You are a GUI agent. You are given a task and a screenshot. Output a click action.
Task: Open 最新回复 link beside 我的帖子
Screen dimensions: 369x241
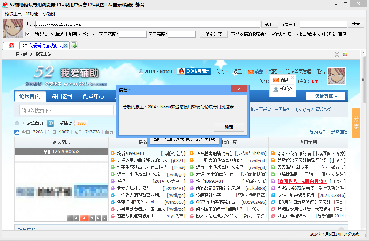339,132
